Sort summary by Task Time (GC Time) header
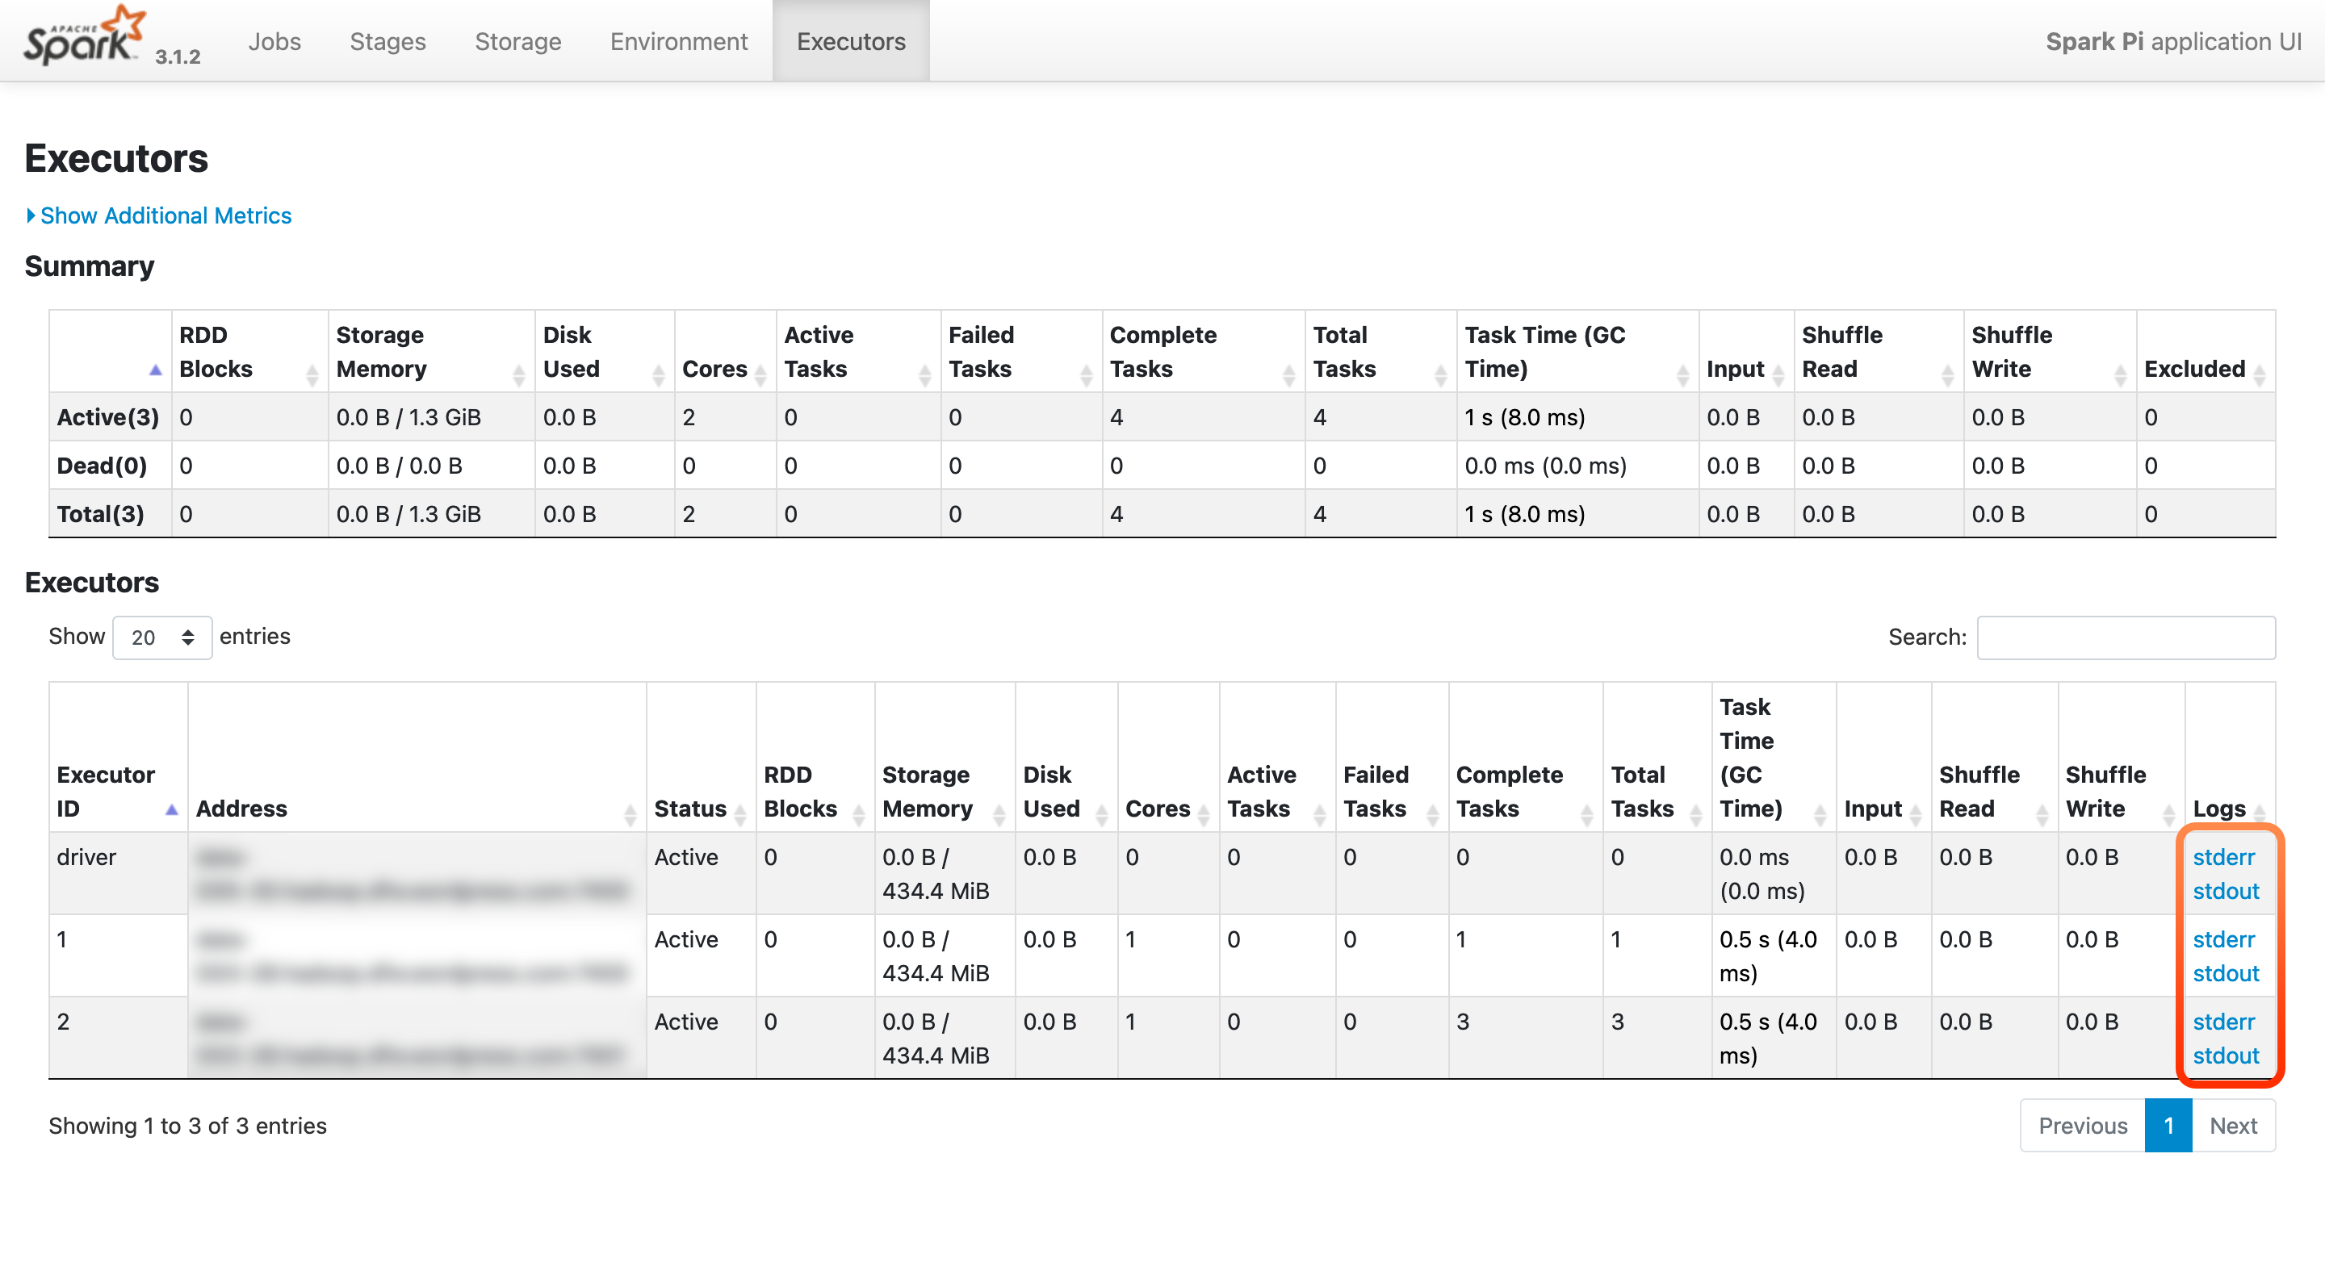Viewport: 2325px width, 1275px height. [1544, 352]
